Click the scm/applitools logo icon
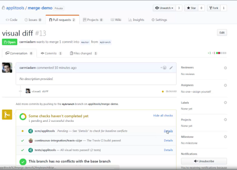 click(x=30, y=131)
